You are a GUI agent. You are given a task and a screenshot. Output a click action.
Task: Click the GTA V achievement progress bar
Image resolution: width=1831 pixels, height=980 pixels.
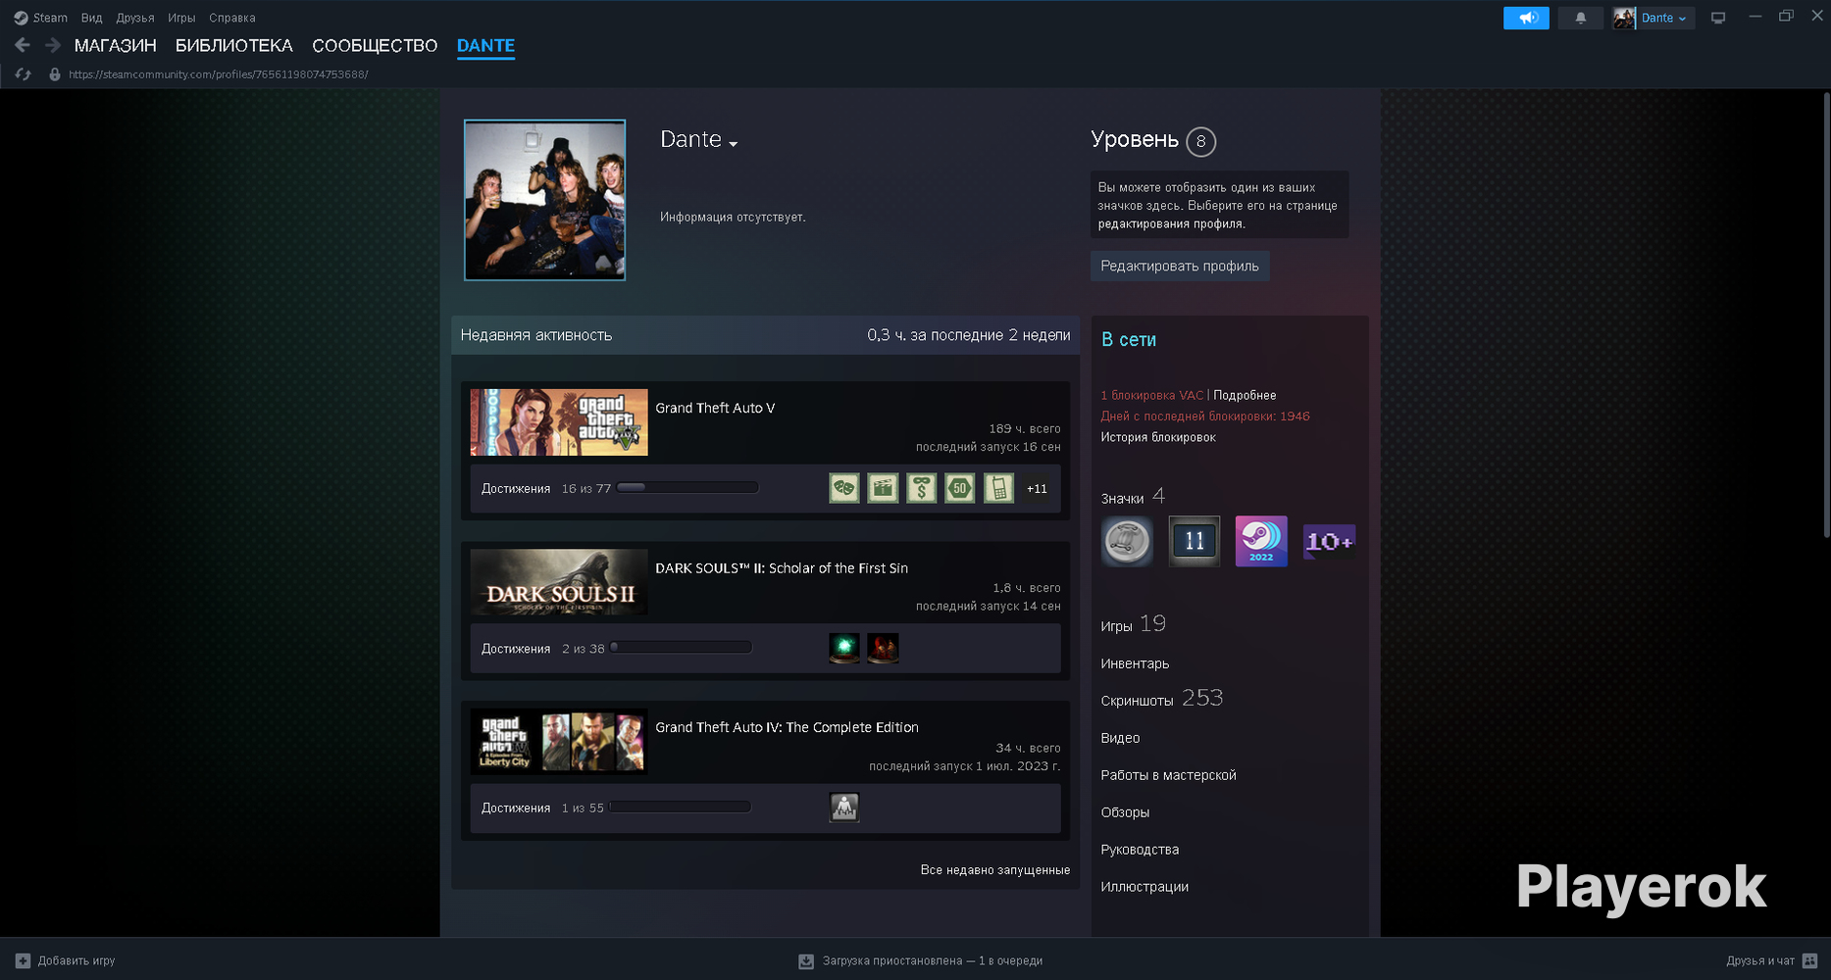click(687, 488)
